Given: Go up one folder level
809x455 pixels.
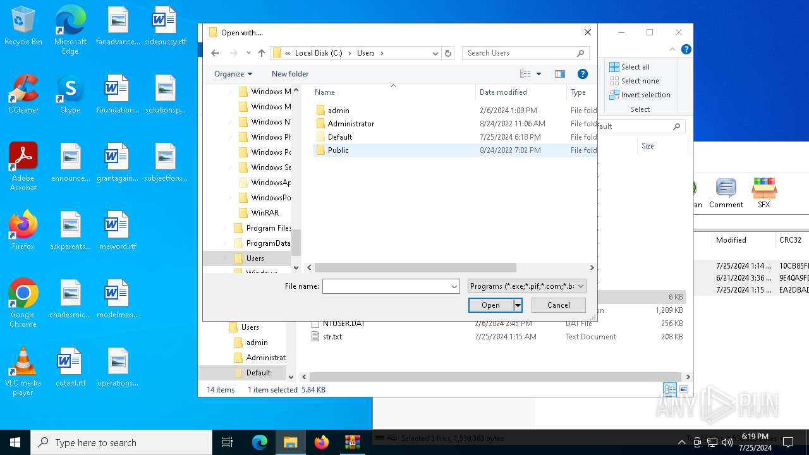Looking at the screenshot, I should coord(262,53).
